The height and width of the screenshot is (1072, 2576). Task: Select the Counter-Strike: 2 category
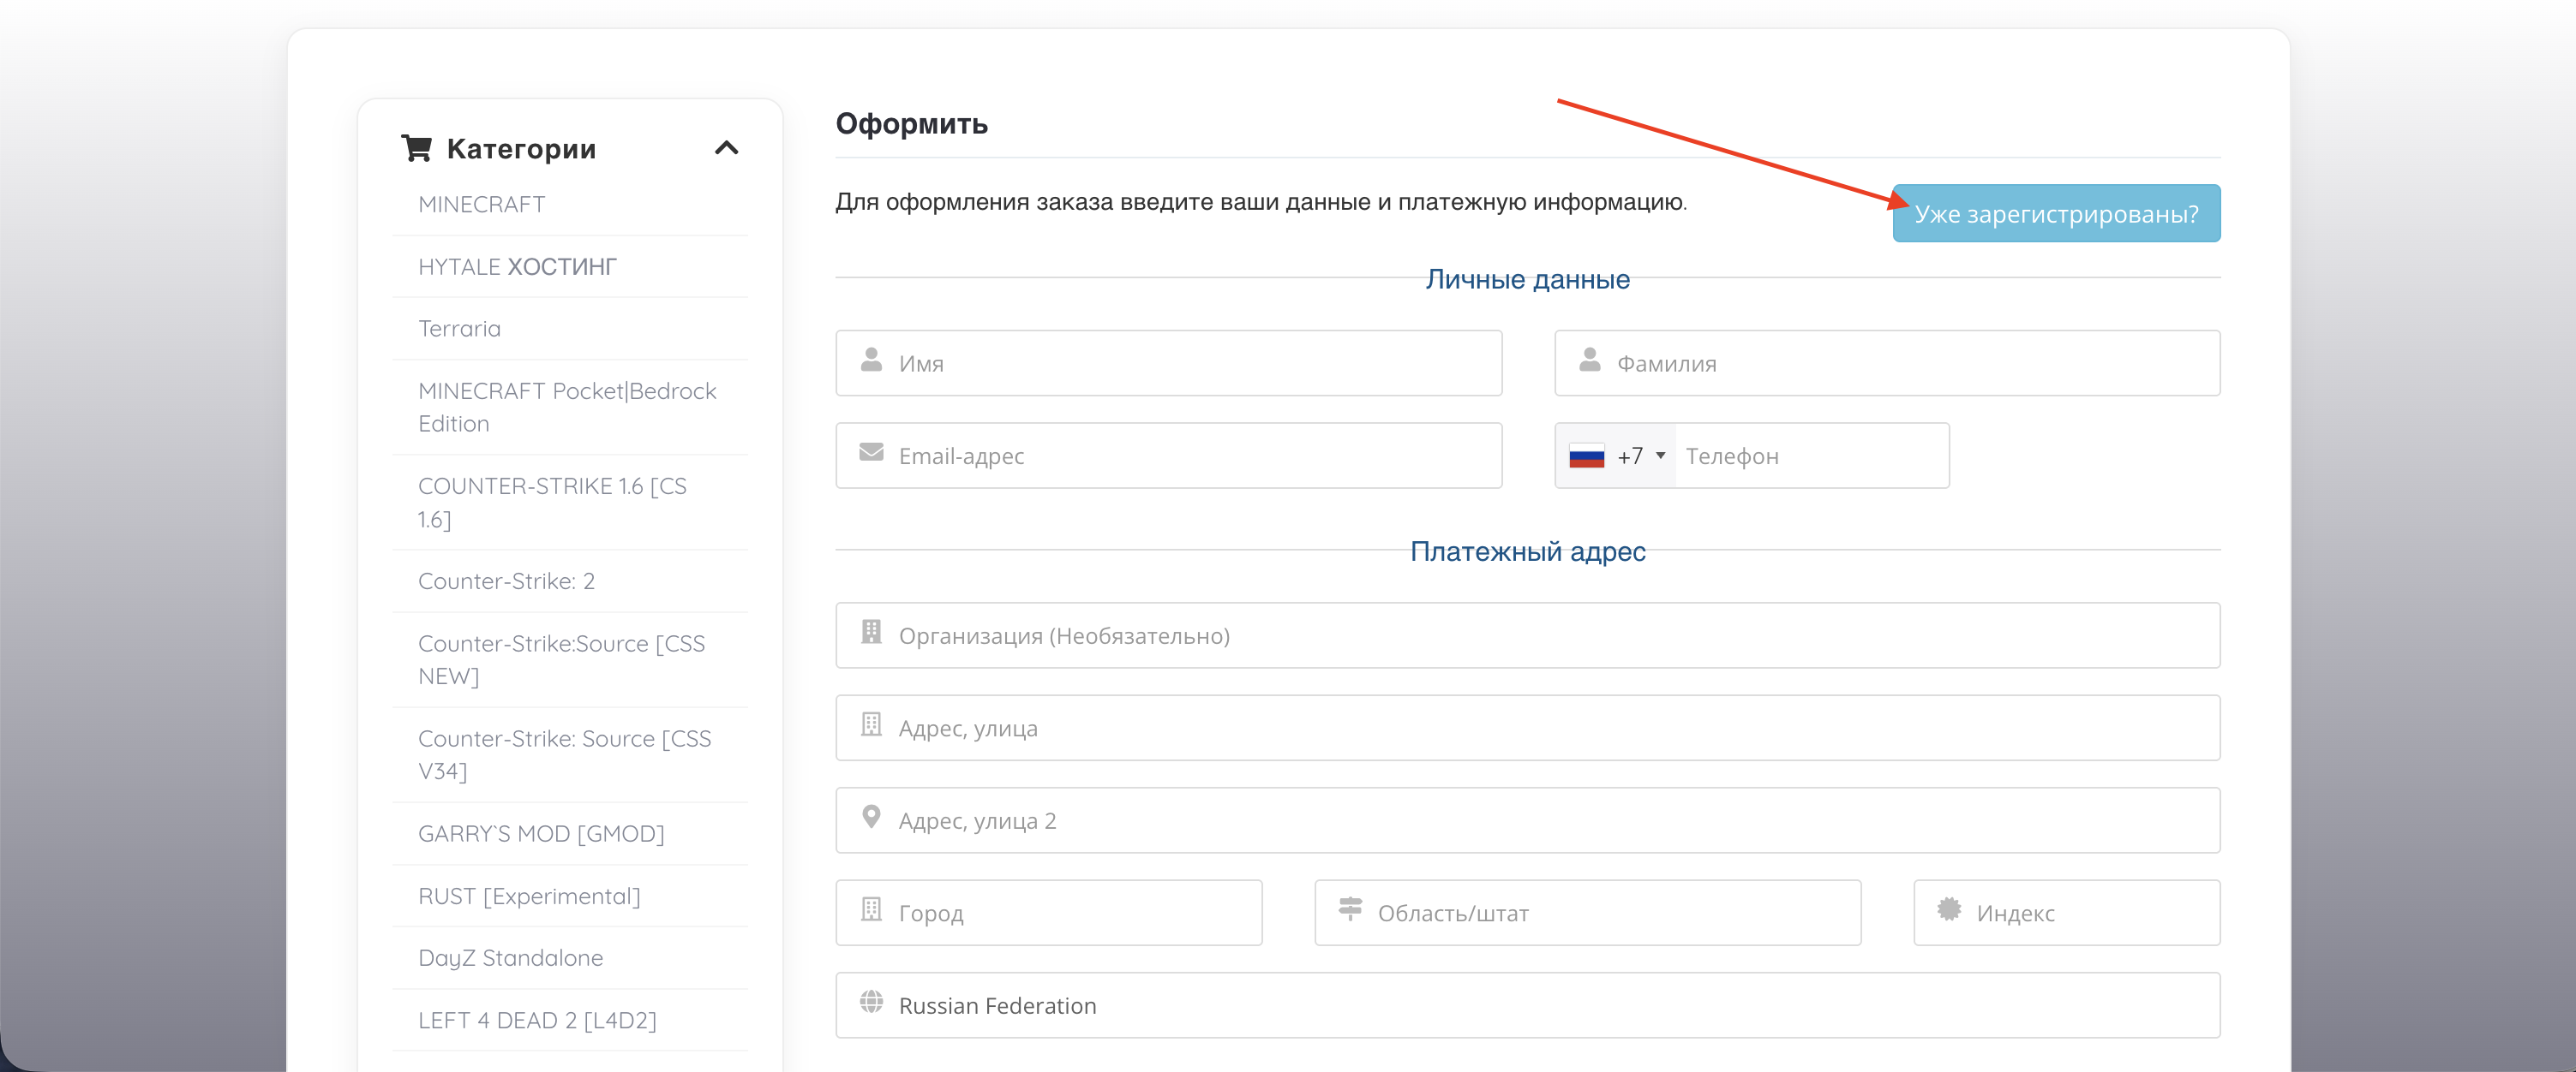click(x=506, y=581)
